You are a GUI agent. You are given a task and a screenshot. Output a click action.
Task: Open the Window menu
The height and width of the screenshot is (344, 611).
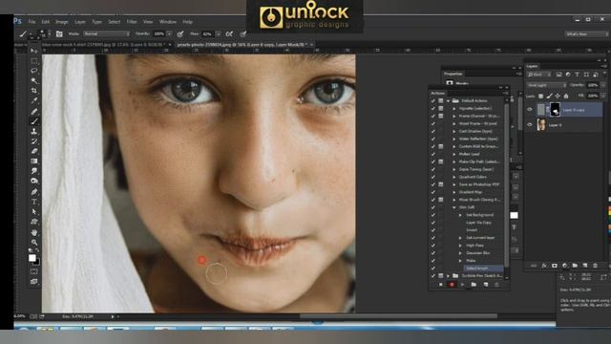168,22
